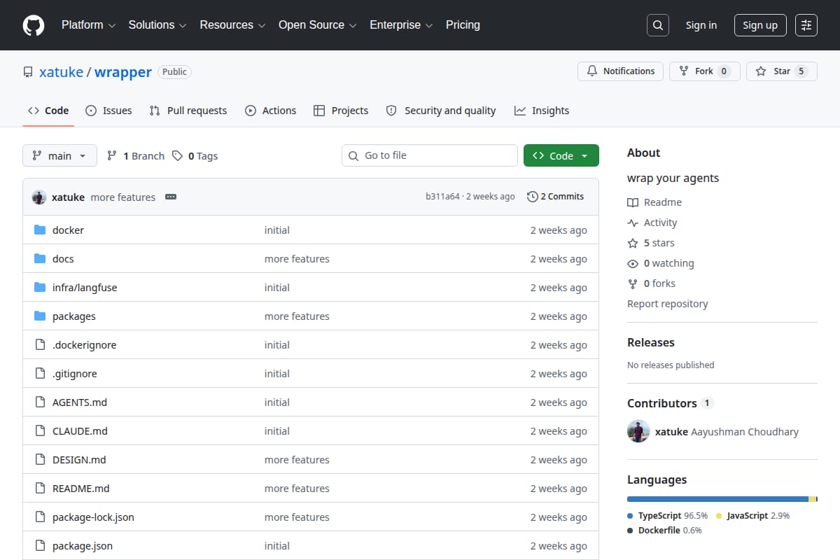The image size is (840, 560).
Task: Click the Sign up button
Action: point(760,25)
